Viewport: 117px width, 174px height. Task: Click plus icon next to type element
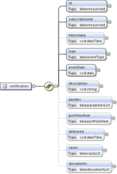point(109,54)
